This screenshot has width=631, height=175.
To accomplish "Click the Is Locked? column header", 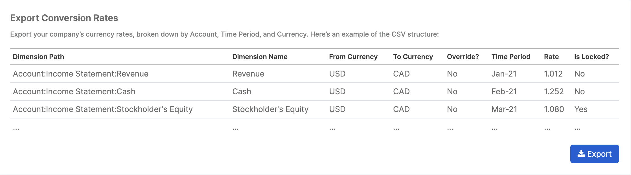I will point(591,57).
